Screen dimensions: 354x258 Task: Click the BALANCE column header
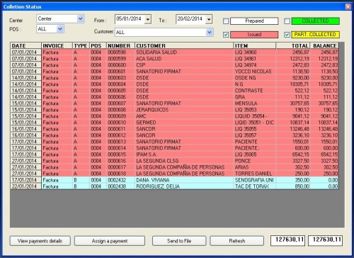324,46
